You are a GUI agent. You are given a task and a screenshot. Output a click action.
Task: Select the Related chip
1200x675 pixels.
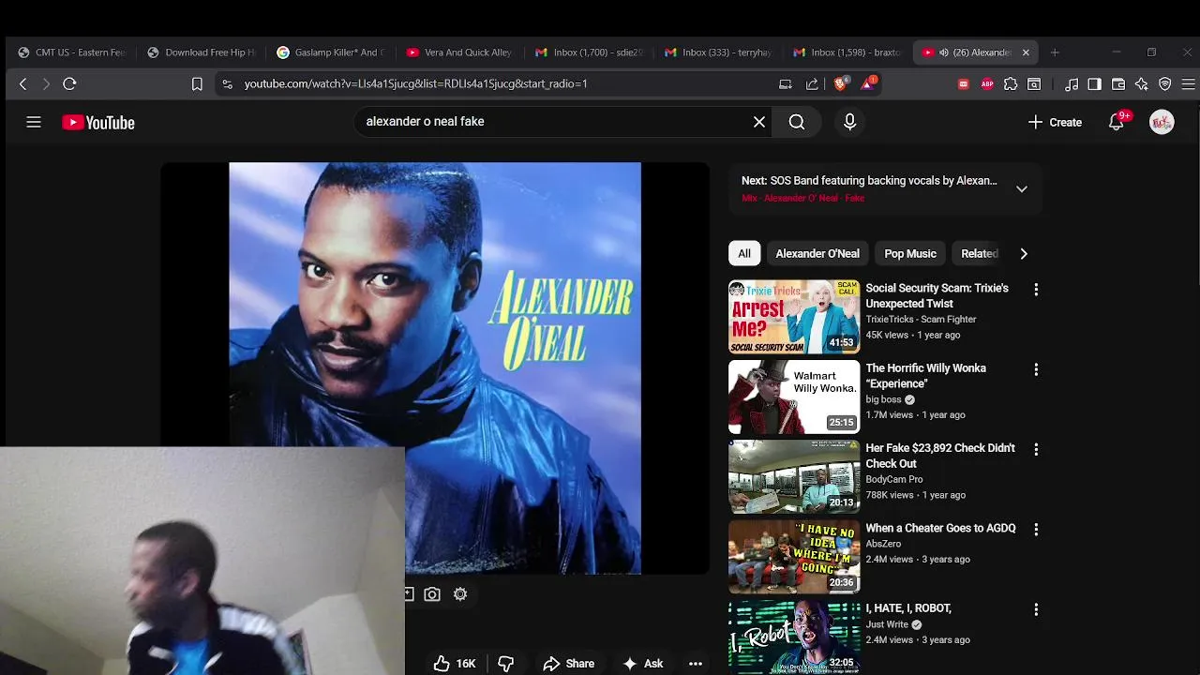[x=979, y=253]
